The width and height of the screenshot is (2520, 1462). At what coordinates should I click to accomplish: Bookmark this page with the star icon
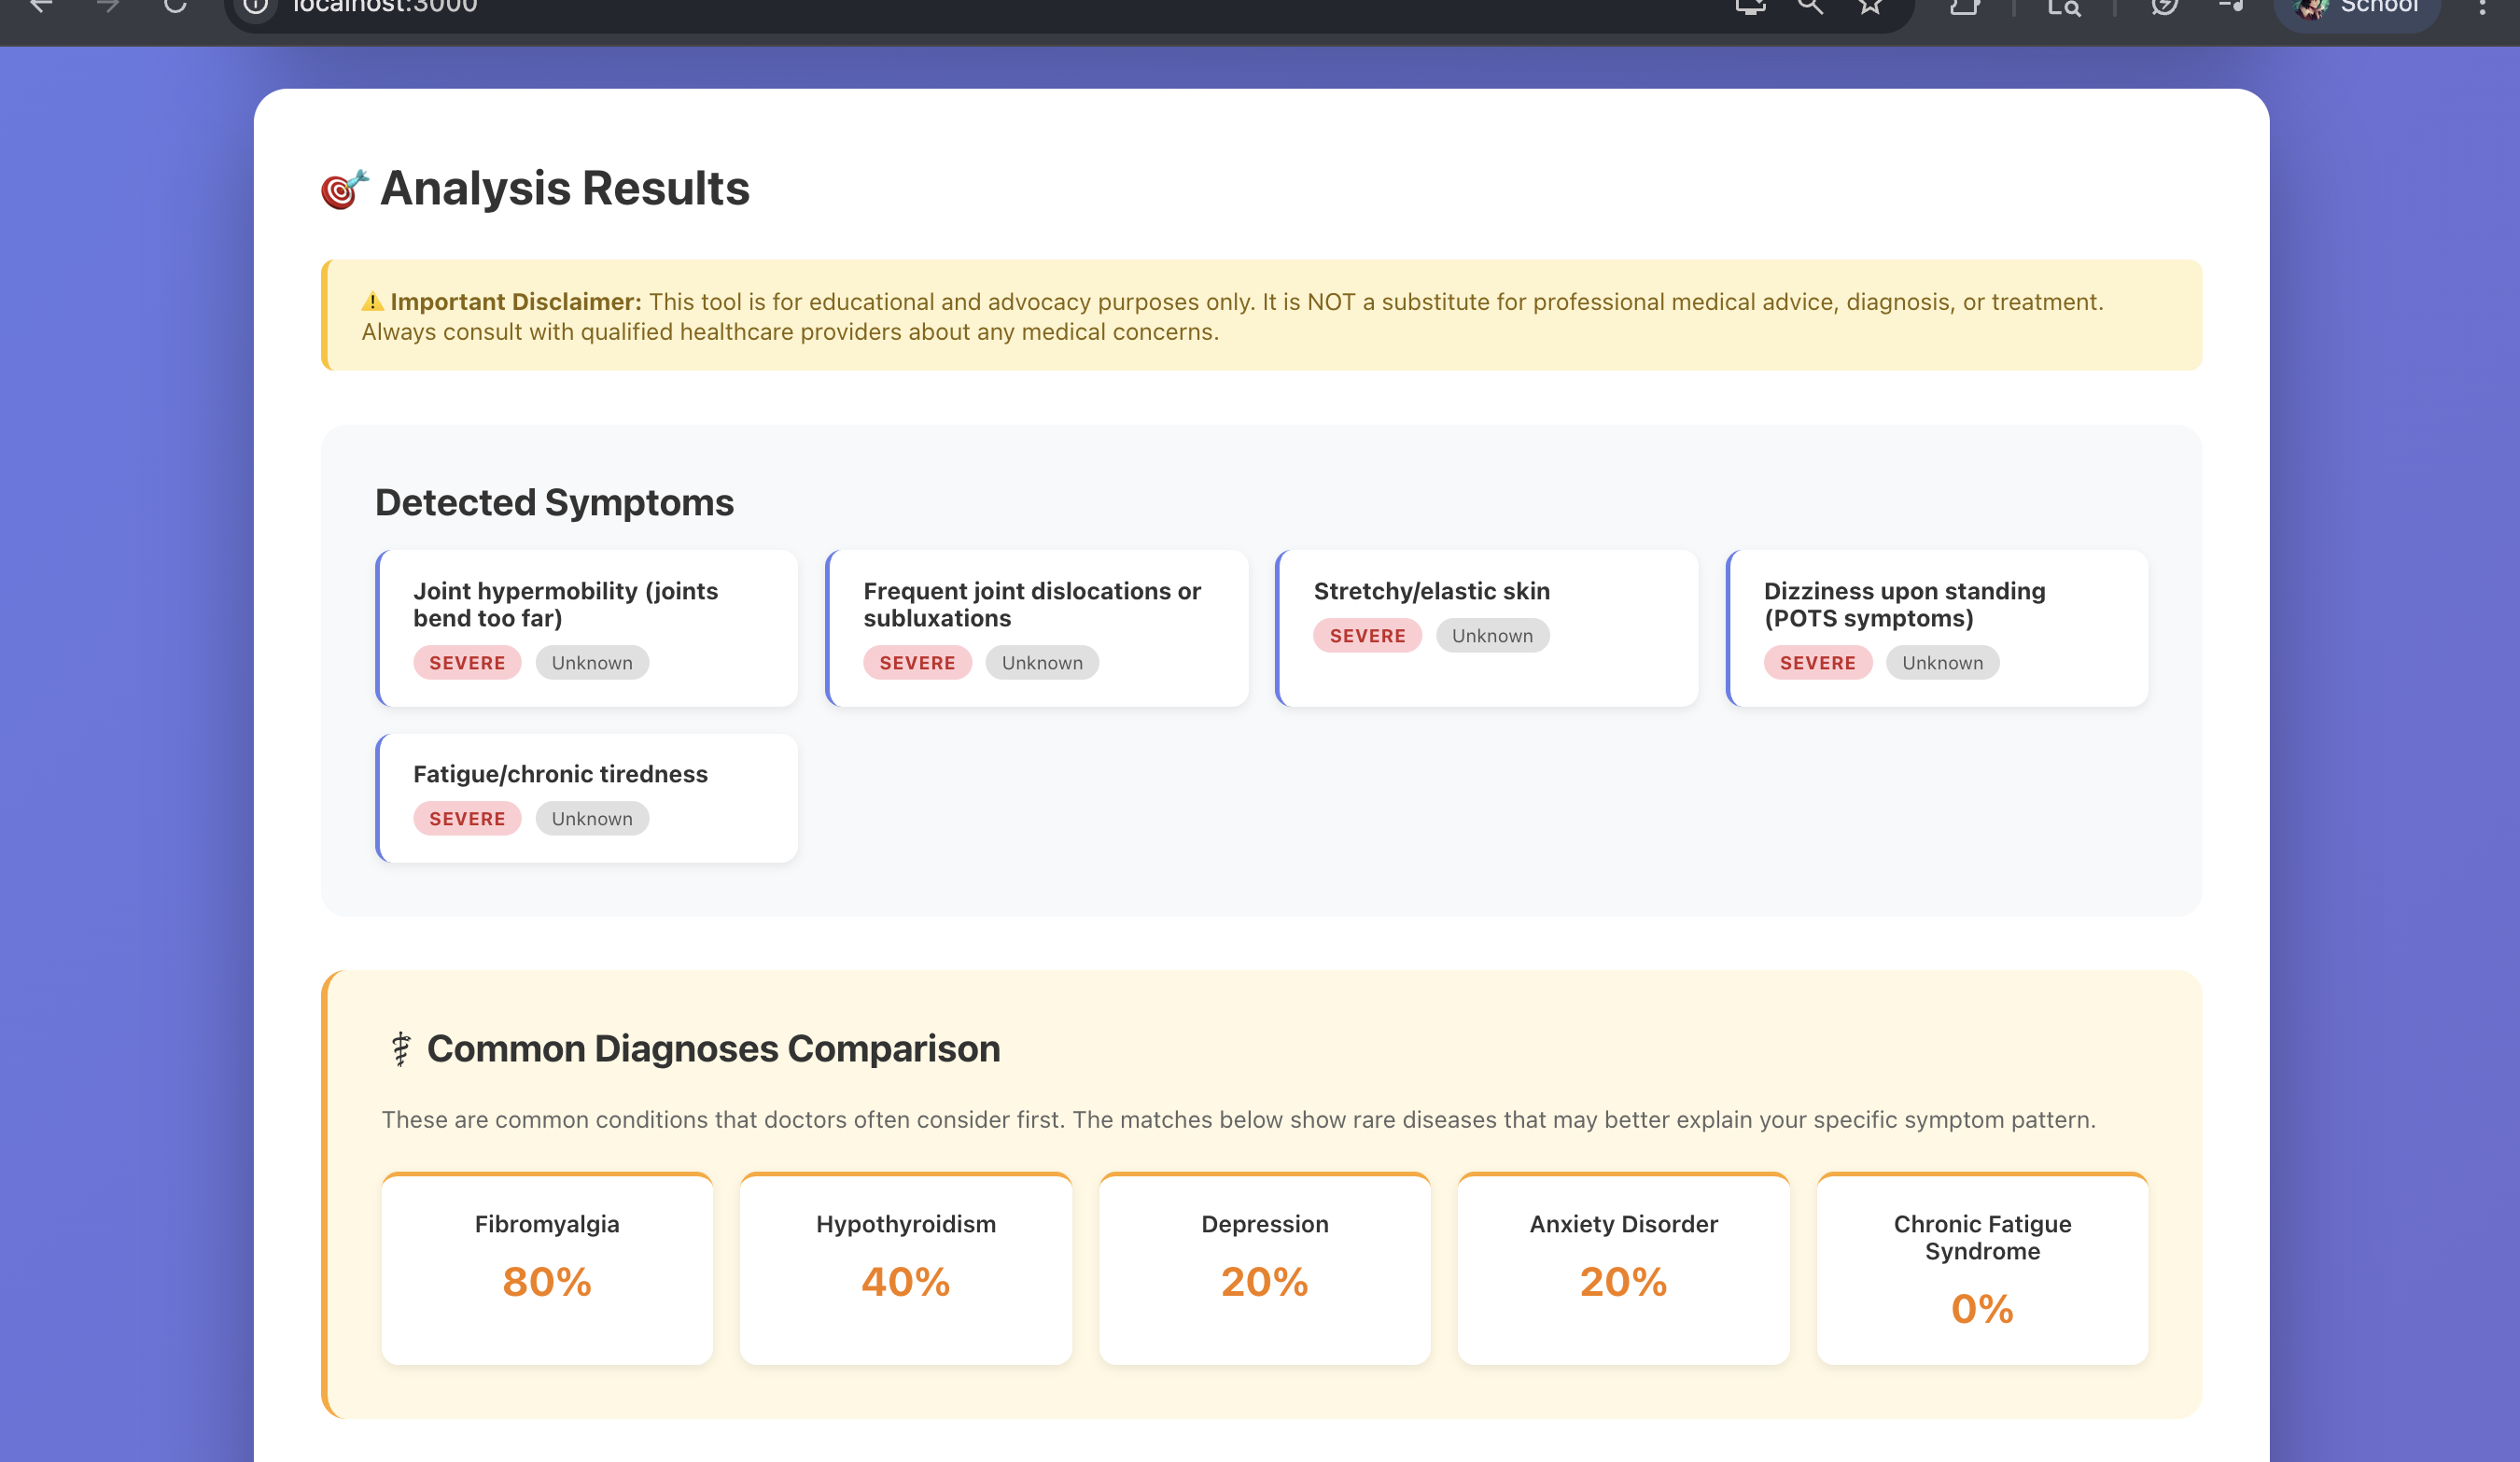click(x=1870, y=7)
